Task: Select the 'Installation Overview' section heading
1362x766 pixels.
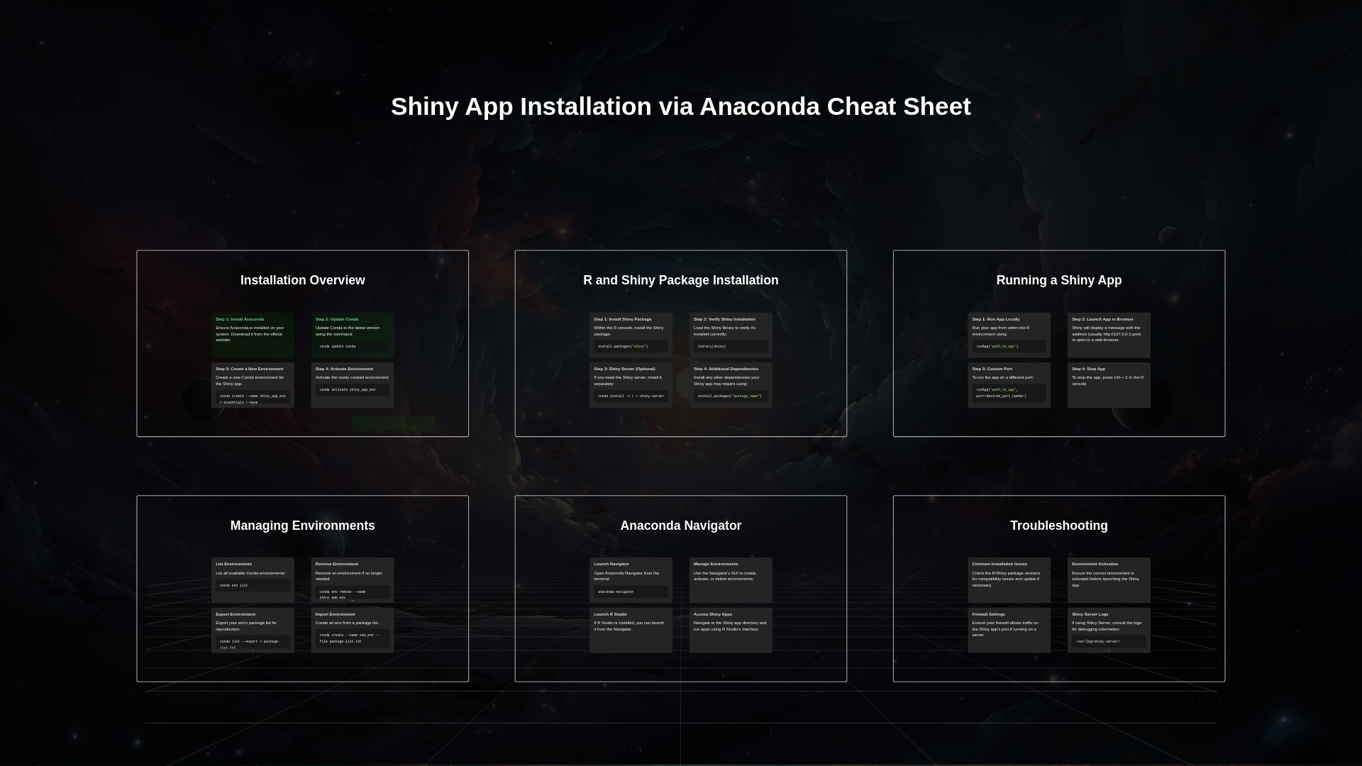Action: 302,280
